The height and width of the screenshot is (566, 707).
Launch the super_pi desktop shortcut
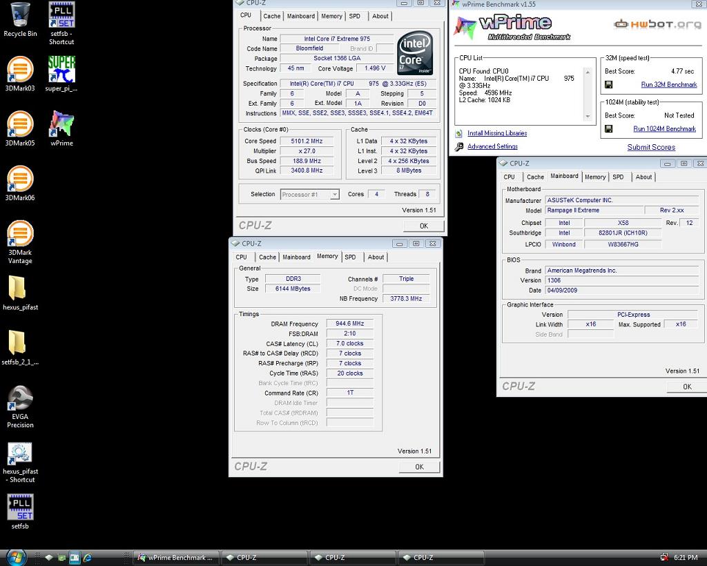(x=61, y=74)
